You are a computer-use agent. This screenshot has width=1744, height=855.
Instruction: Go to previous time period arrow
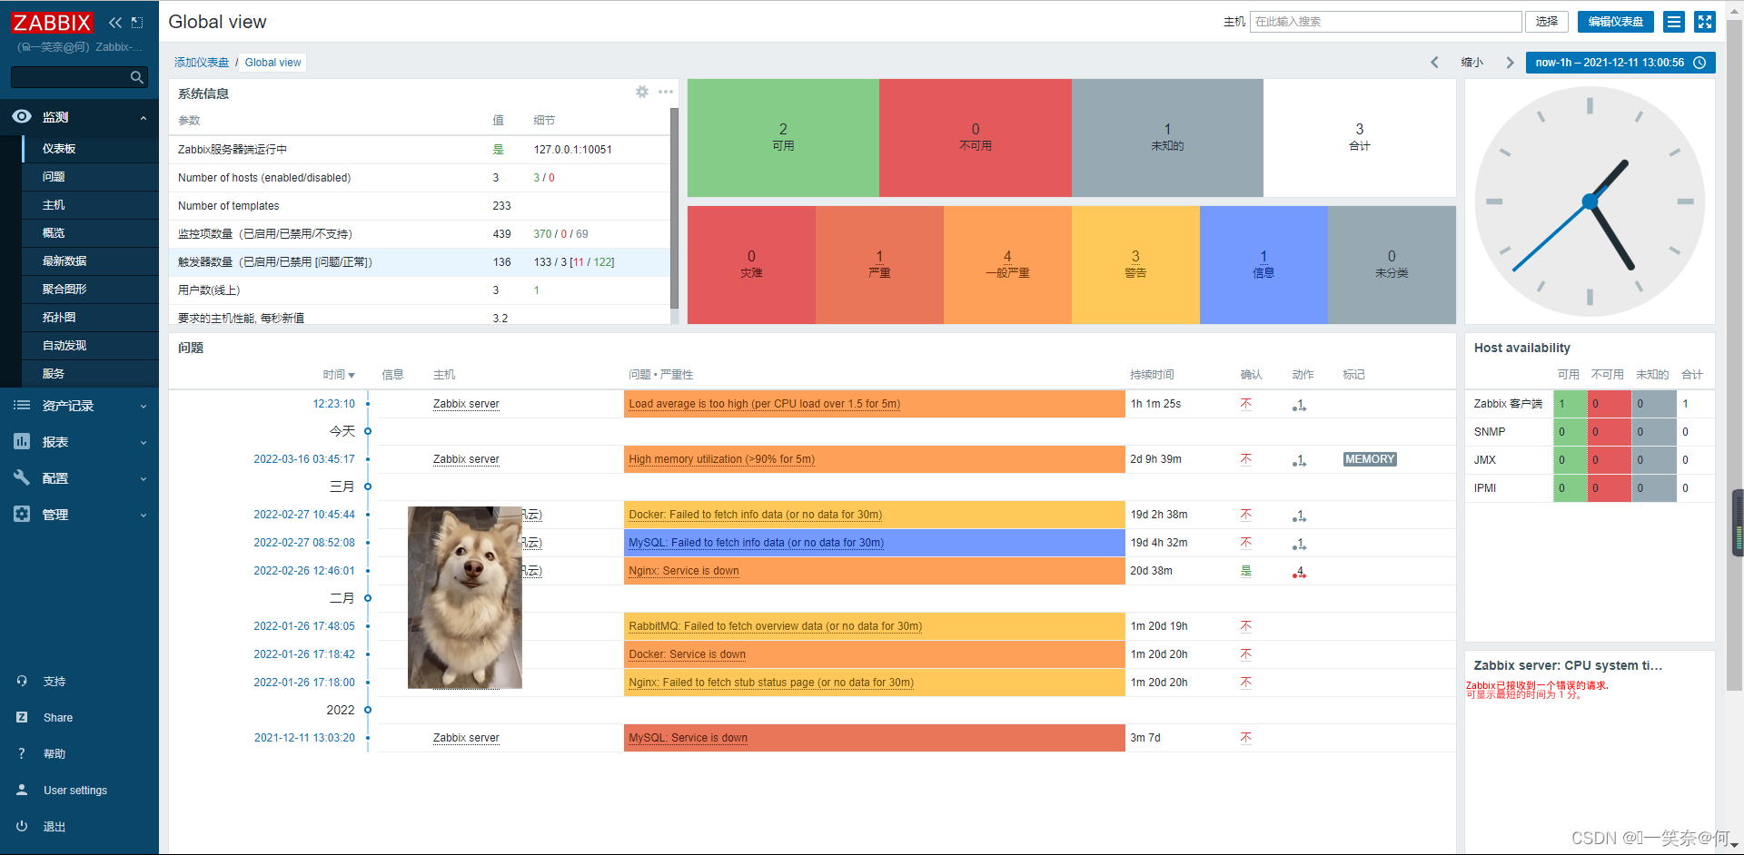click(x=1435, y=63)
